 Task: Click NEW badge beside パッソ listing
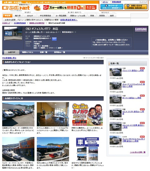[x=142, y=68]
